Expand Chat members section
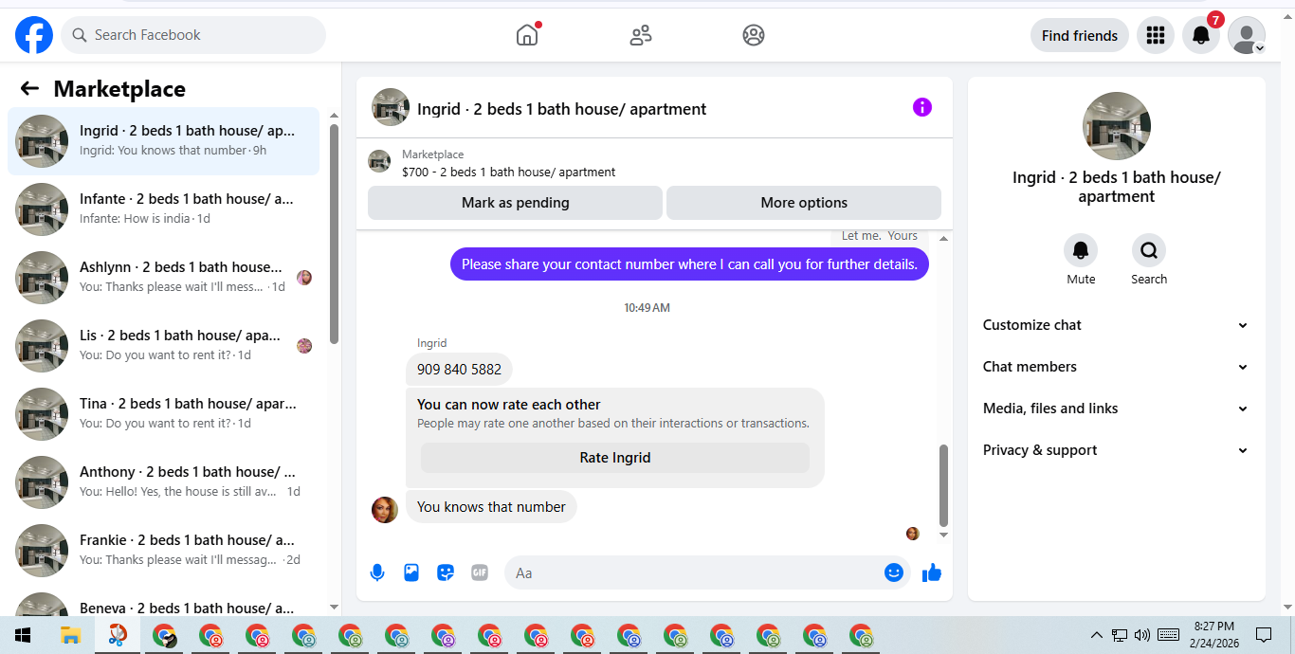 [x=1116, y=367]
